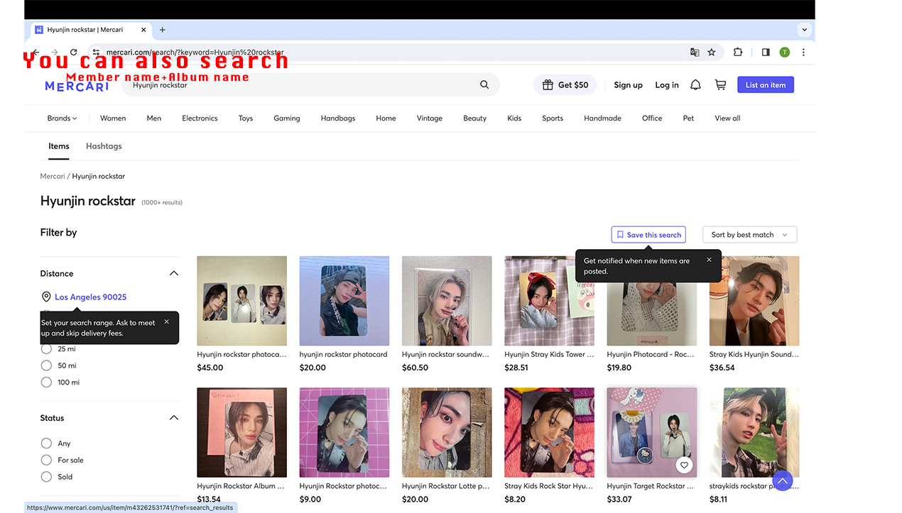Screen dimensions: 902x513
Task: Open the Electronics category
Action: (200, 118)
